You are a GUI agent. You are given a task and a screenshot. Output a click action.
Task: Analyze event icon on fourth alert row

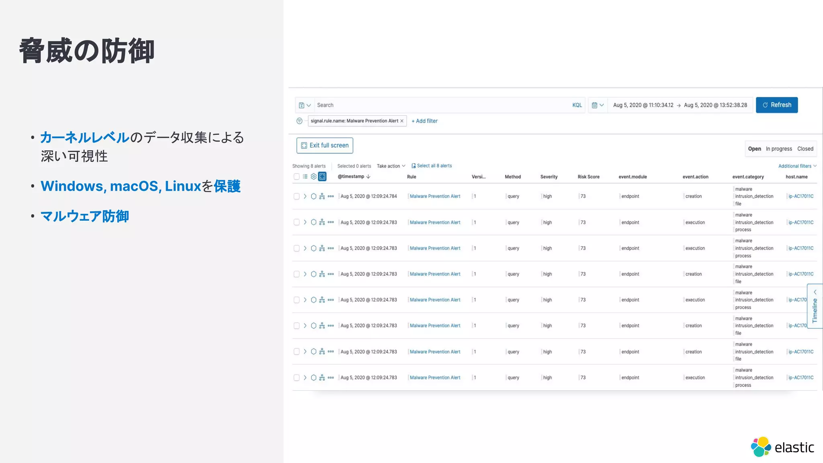click(x=322, y=274)
